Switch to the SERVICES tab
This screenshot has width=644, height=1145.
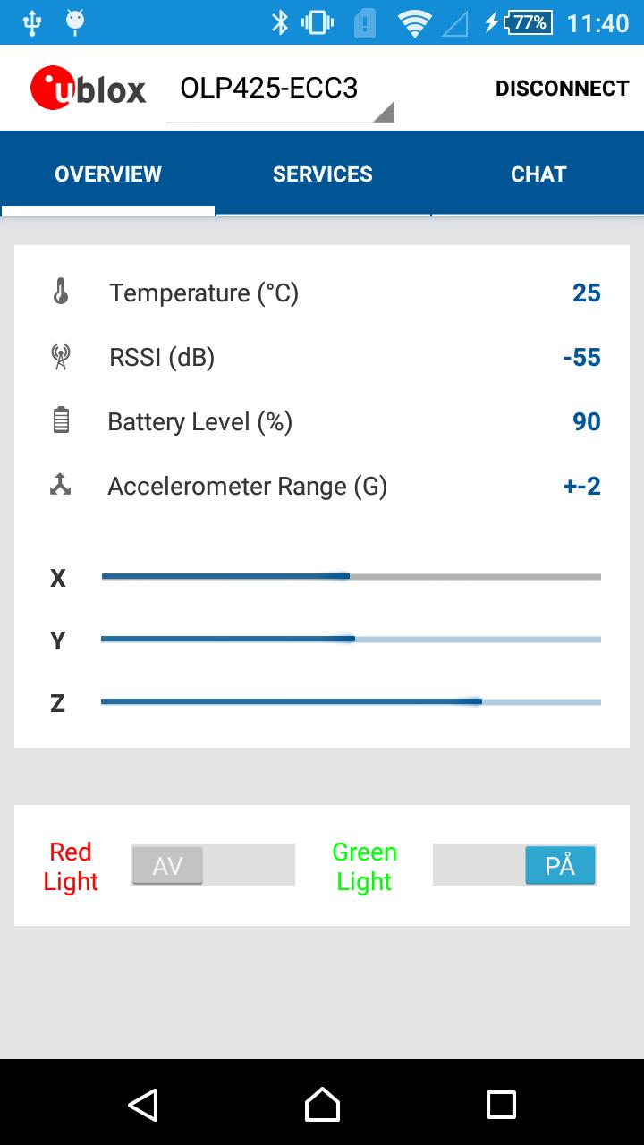click(323, 174)
